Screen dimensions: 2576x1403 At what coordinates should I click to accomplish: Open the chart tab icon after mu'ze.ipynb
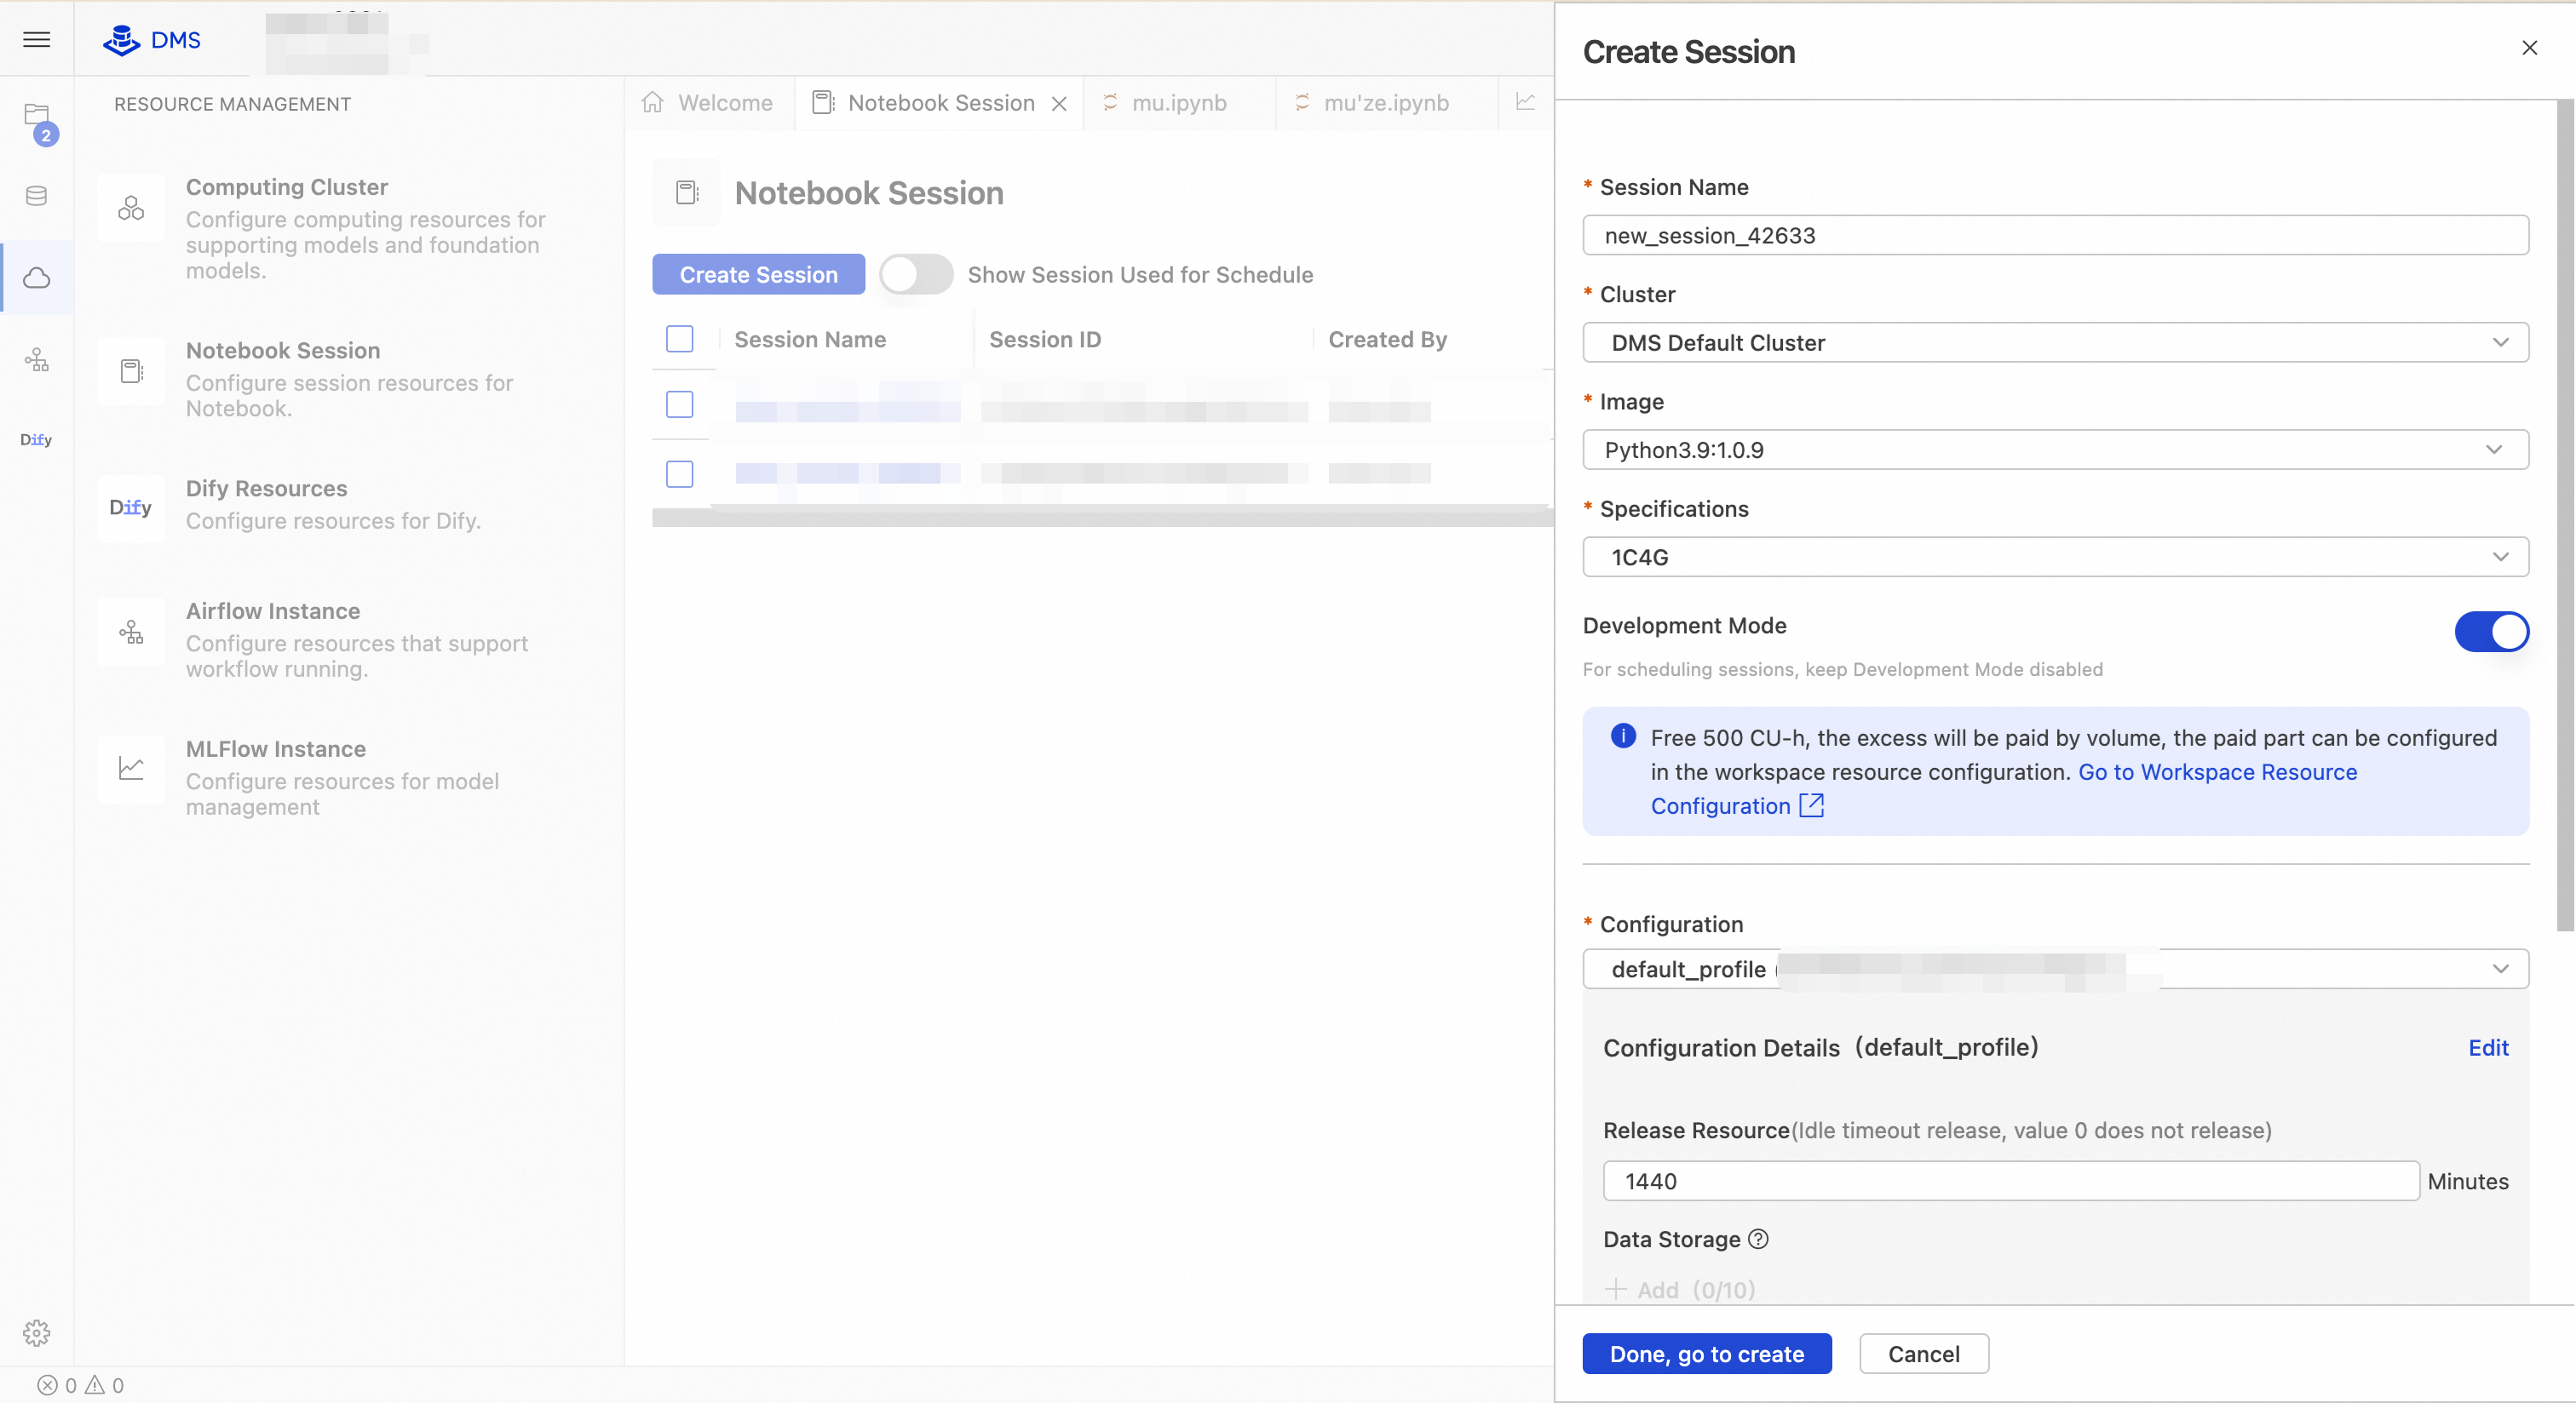click(x=1526, y=102)
